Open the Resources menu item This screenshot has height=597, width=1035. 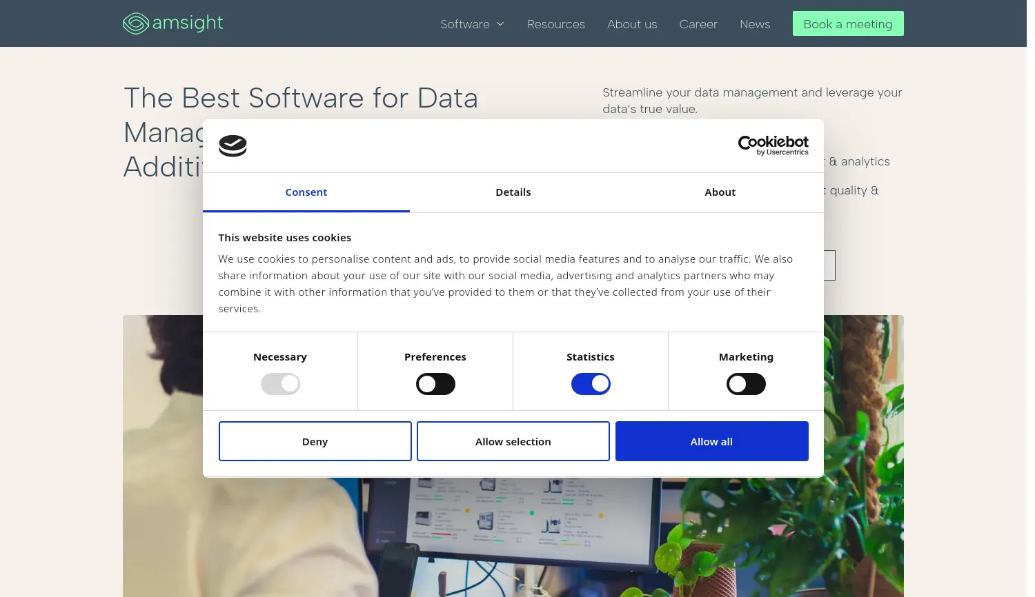[555, 24]
